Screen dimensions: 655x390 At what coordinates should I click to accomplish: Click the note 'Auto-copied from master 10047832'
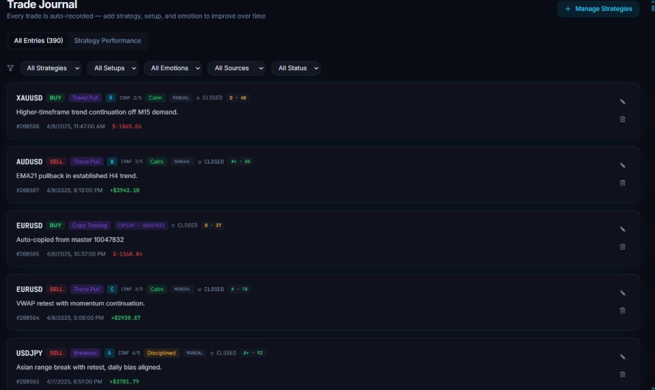[70, 240]
